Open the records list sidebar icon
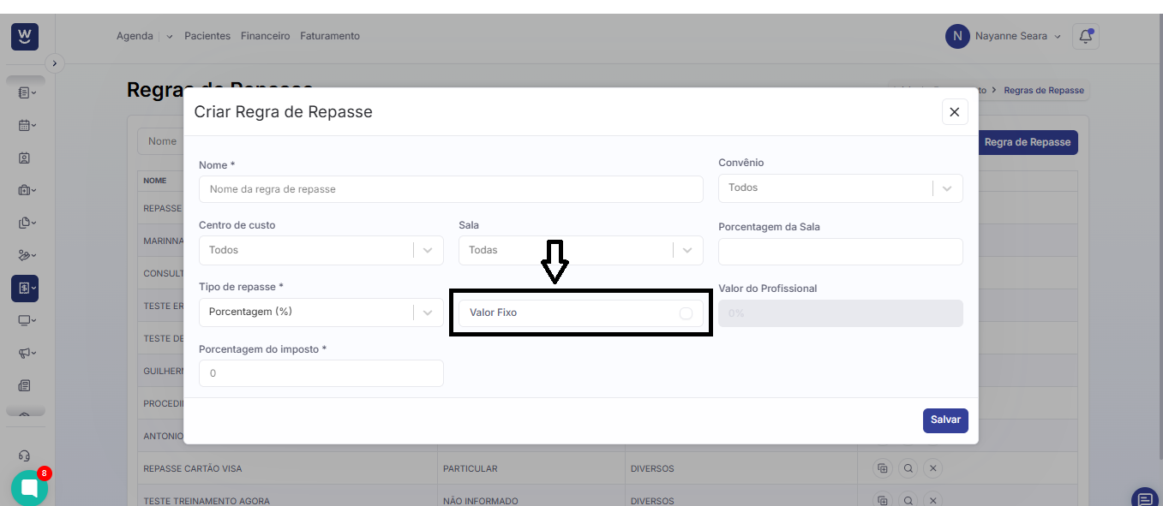Image resolution: width=1163 pixels, height=506 pixels. coord(27,92)
